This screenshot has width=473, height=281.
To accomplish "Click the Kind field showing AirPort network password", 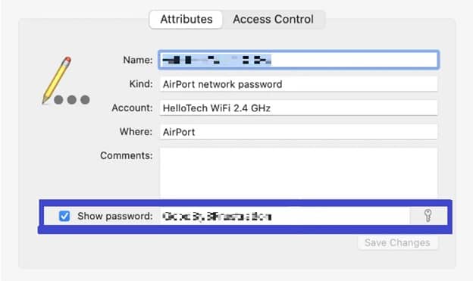I will (299, 84).
